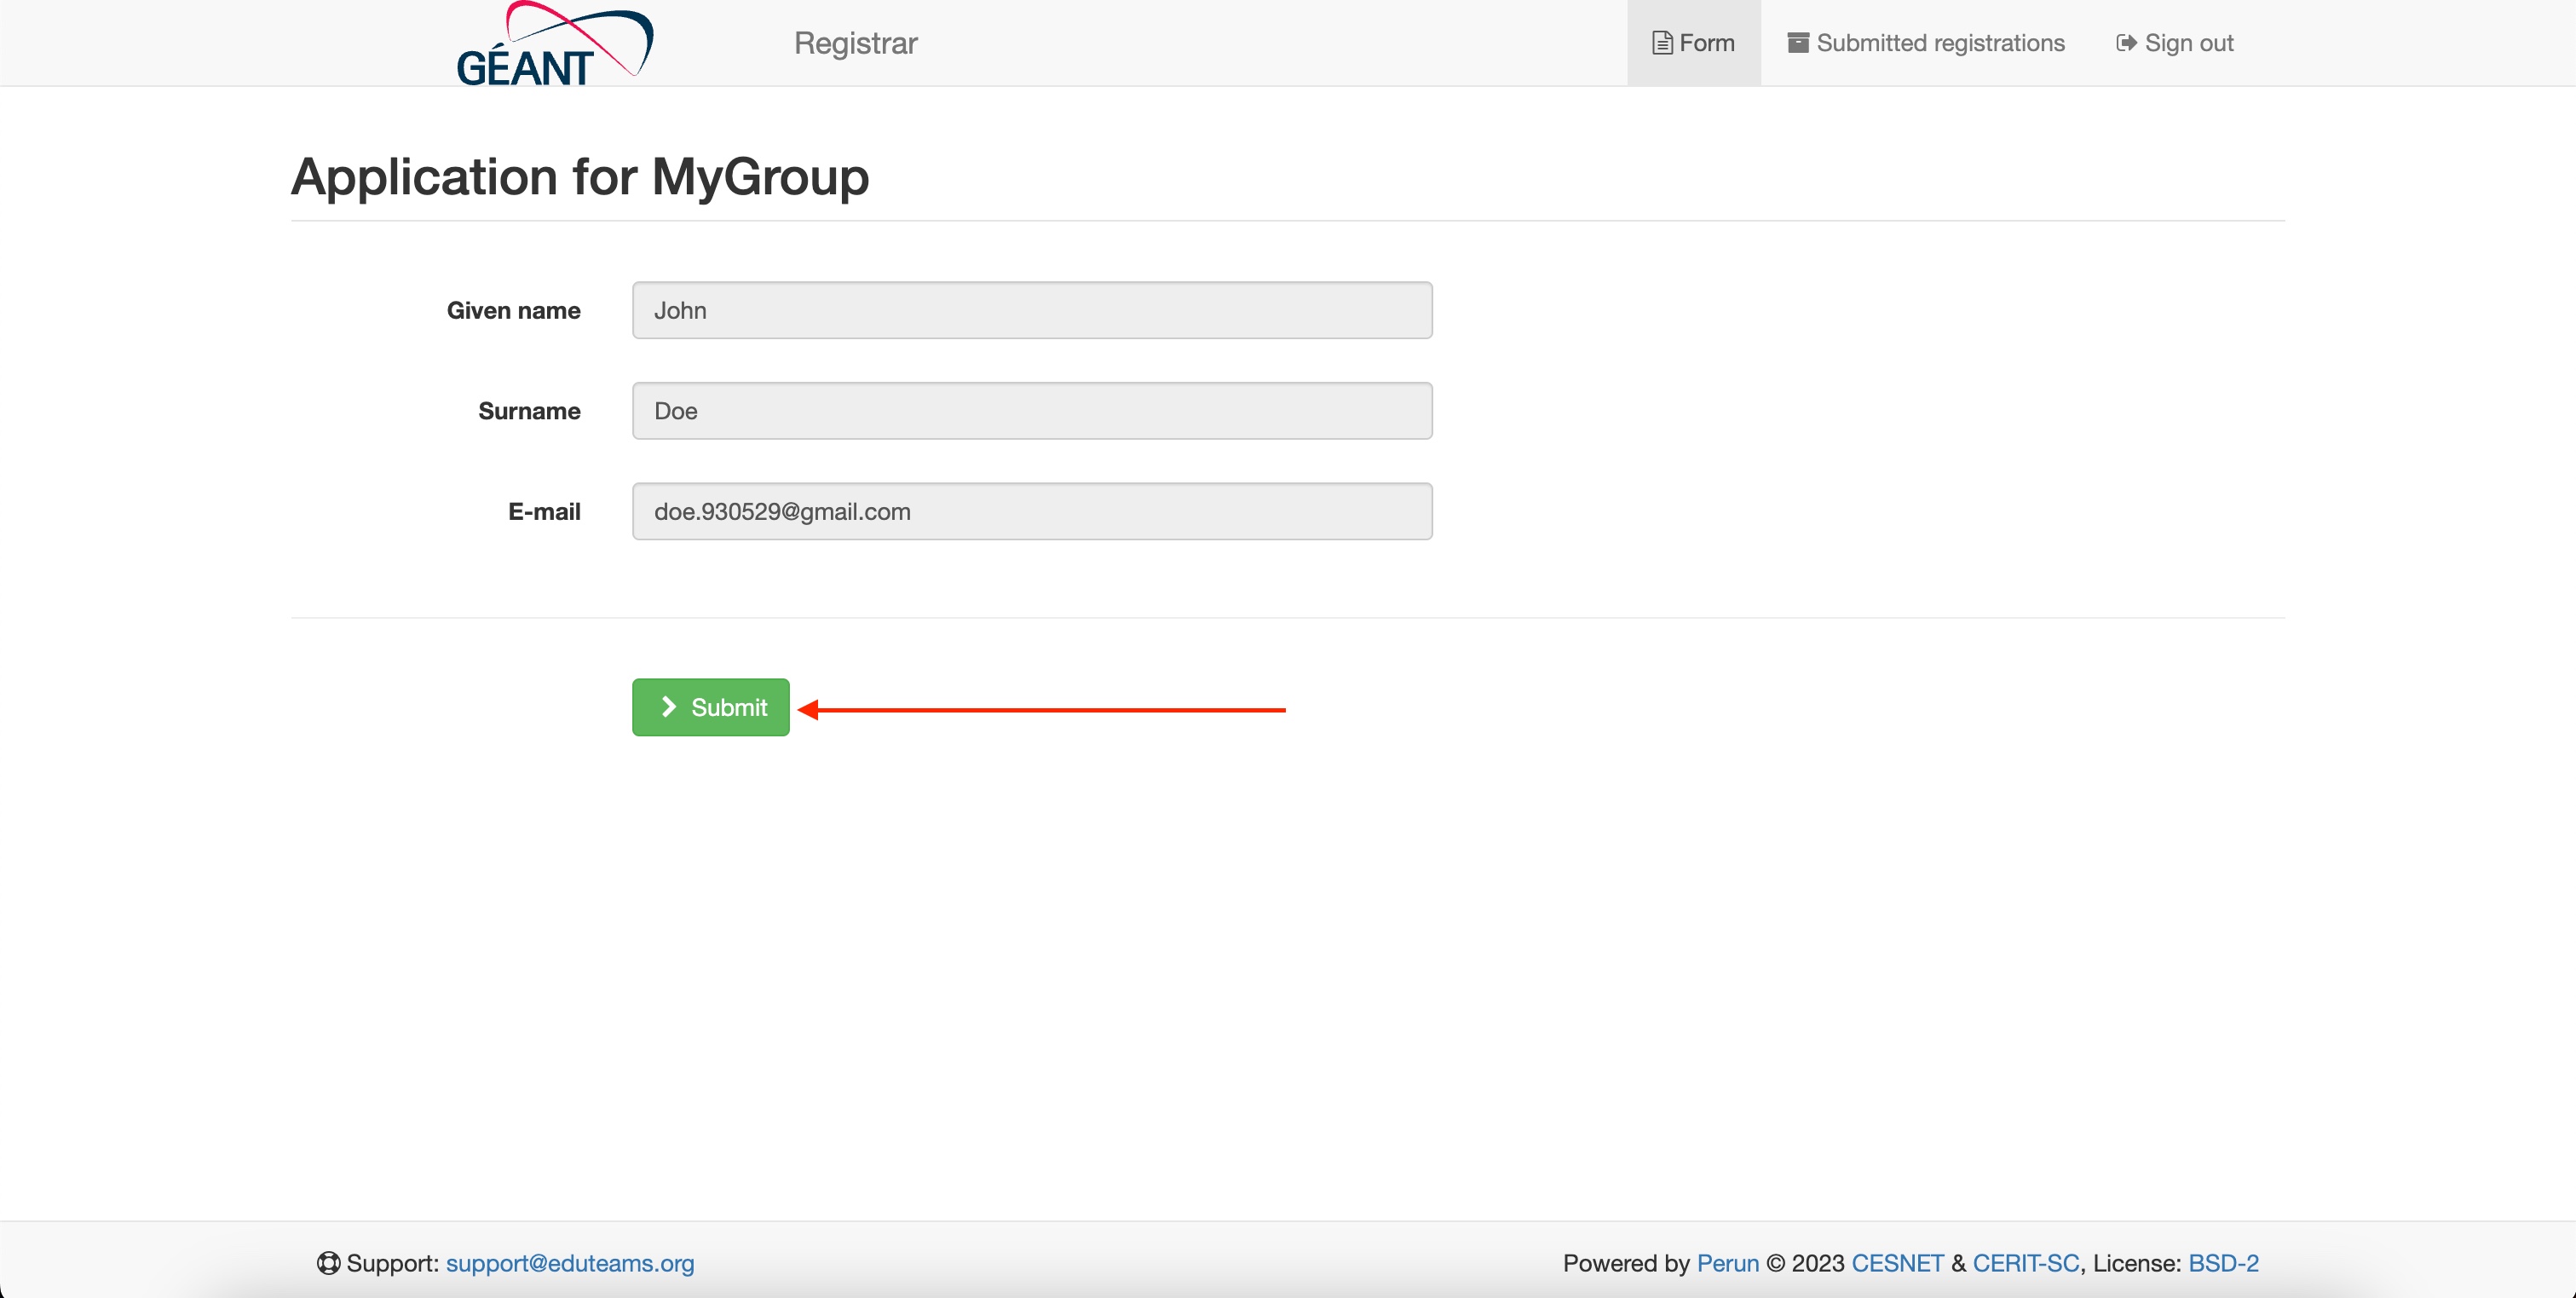Viewport: 2576px width, 1298px height.
Task: Click the E-mail label
Action: (x=544, y=512)
